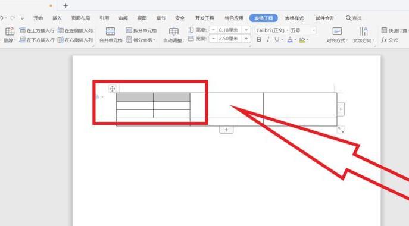Click the table resize handle at corner
Screen dimensions: 409x226
[341, 130]
